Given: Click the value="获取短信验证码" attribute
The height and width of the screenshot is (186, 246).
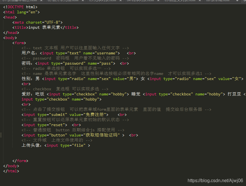Looking at the screenshot, I should (x=95, y=135).
